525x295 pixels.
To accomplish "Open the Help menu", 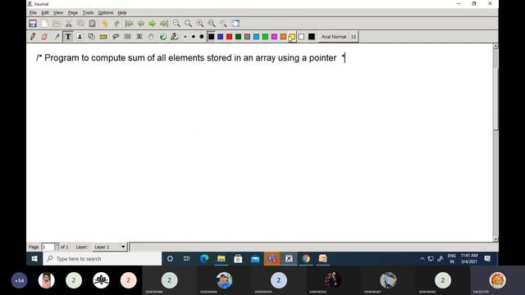I will pyautogui.click(x=122, y=13).
